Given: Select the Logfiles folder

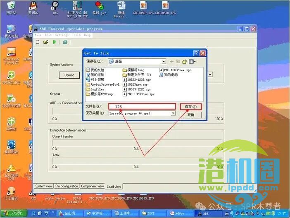Looking at the screenshot, I should (95, 89).
